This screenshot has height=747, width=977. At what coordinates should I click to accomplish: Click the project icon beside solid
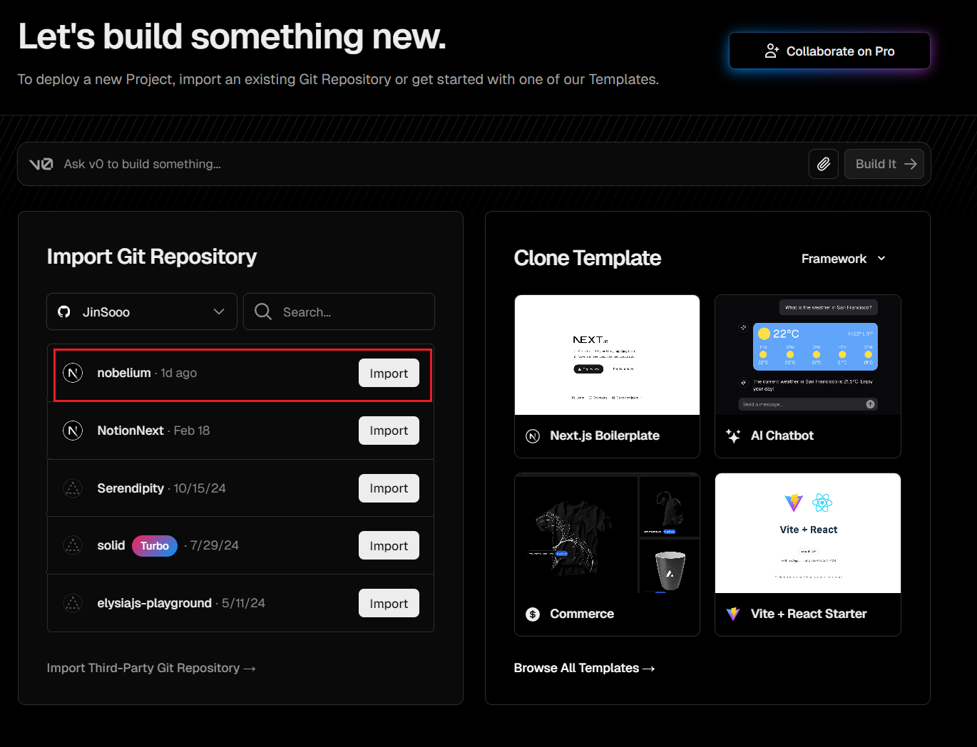(73, 545)
